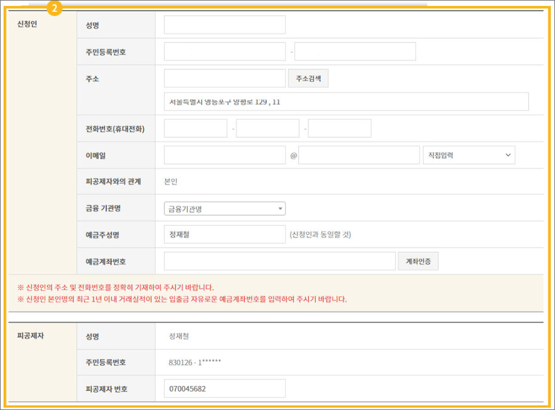Click the 피공제자 번호 field showing 070045682

tap(224, 388)
